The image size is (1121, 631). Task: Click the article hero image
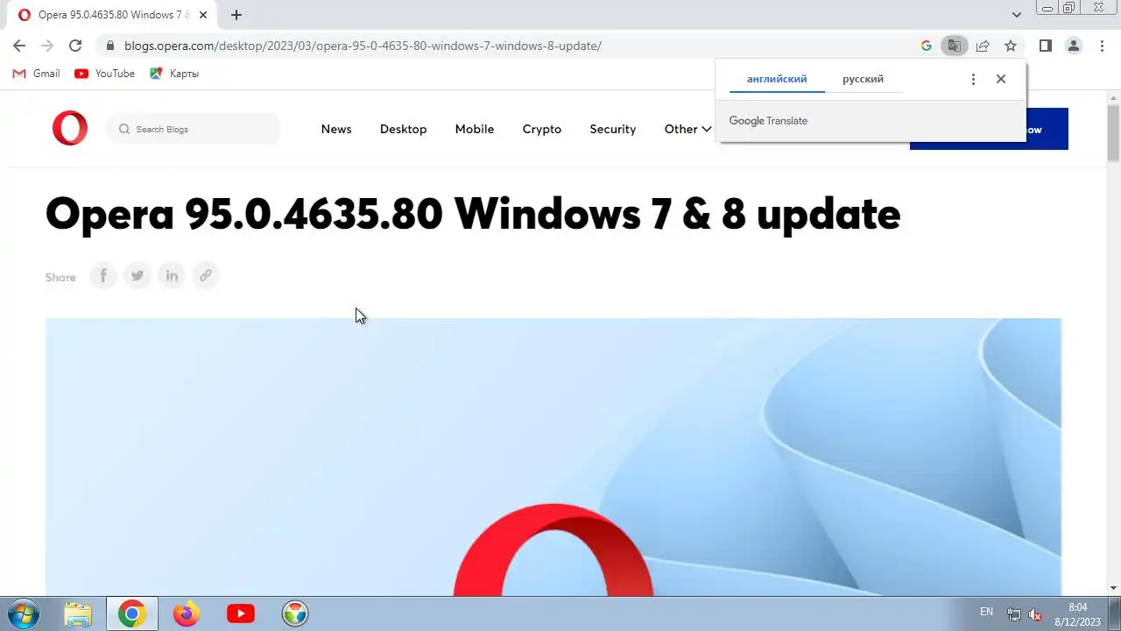(553, 457)
